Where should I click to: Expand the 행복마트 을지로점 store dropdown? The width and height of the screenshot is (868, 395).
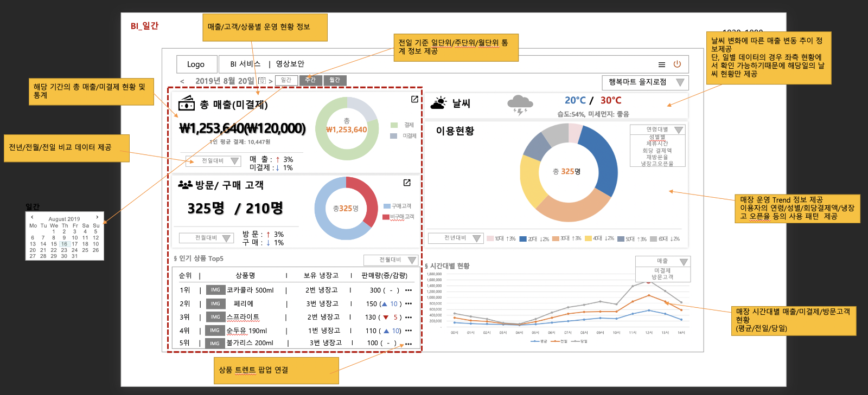click(x=645, y=82)
